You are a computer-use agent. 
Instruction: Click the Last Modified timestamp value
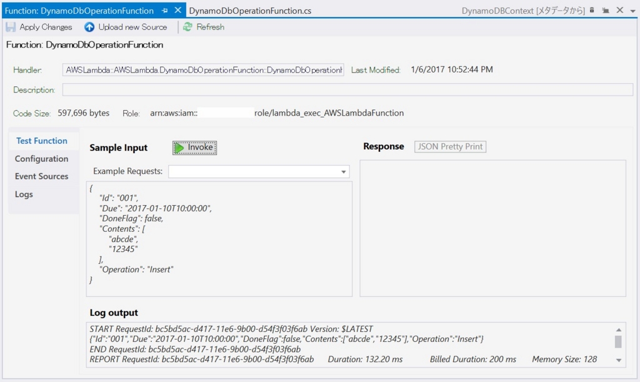(x=452, y=69)
